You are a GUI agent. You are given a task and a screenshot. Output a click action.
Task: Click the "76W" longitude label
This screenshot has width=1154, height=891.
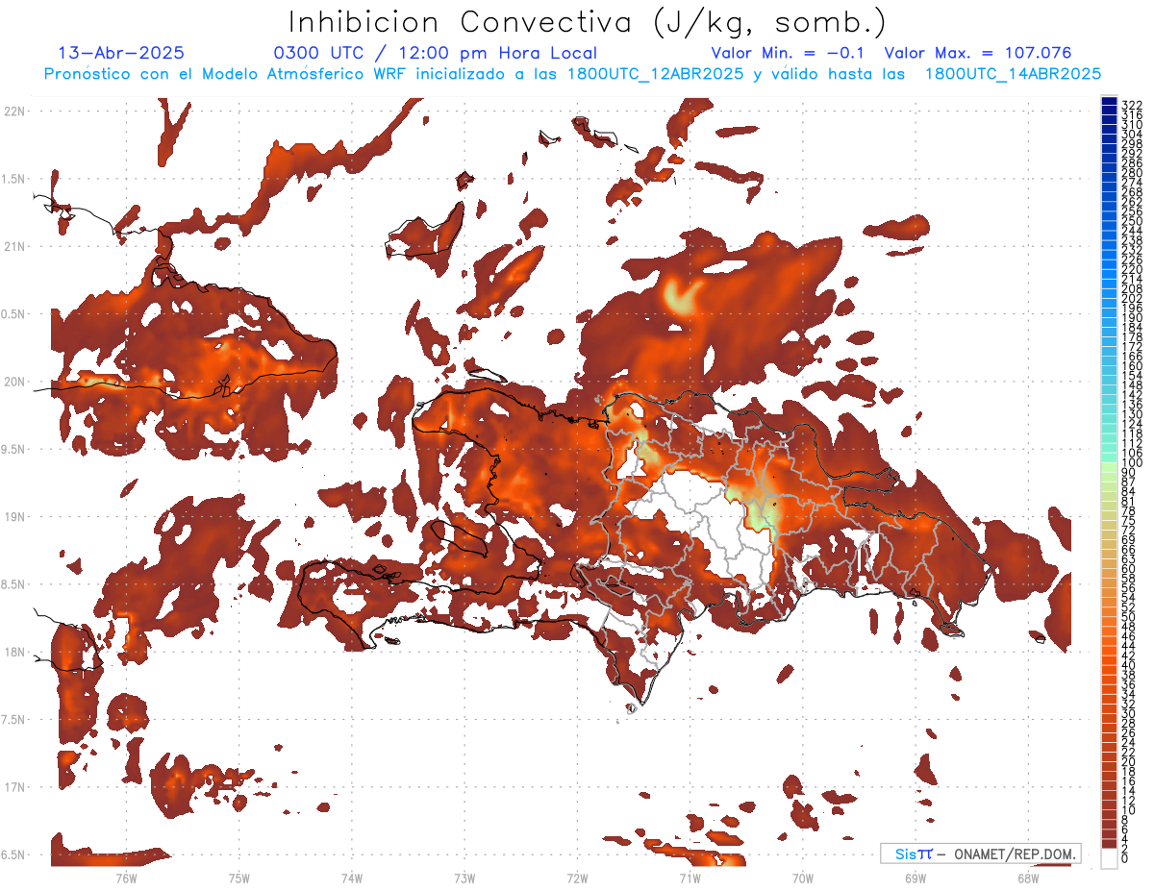pyautogui.click(x=127, y=879)
